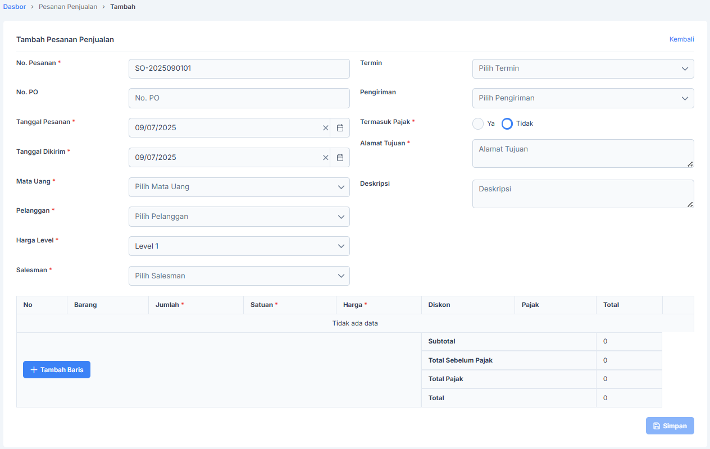Open the Pilih Termin dropdown
710x449 pixels.
tap(582, 68)
